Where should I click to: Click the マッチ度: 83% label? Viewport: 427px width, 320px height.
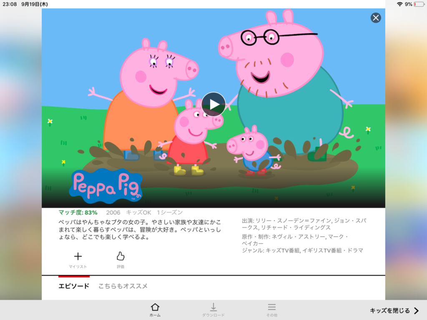coord(78,212)
